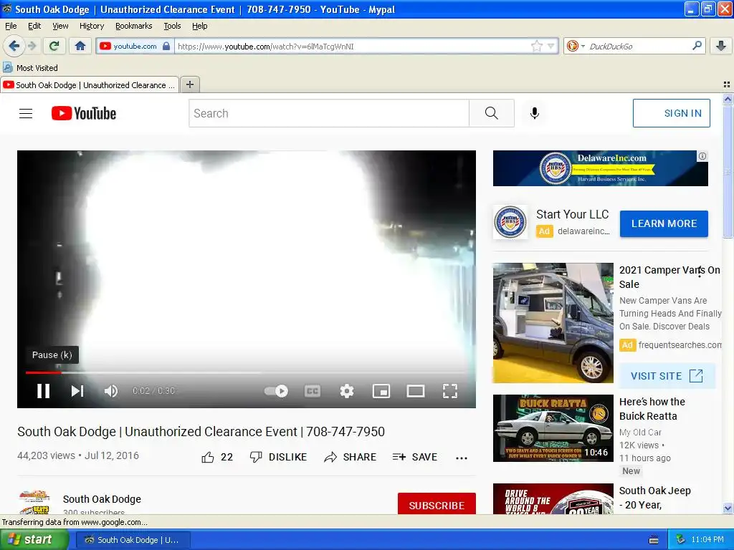Open the YouTube hamburger menu
The image size is (734, 550).
coord(26,113)
